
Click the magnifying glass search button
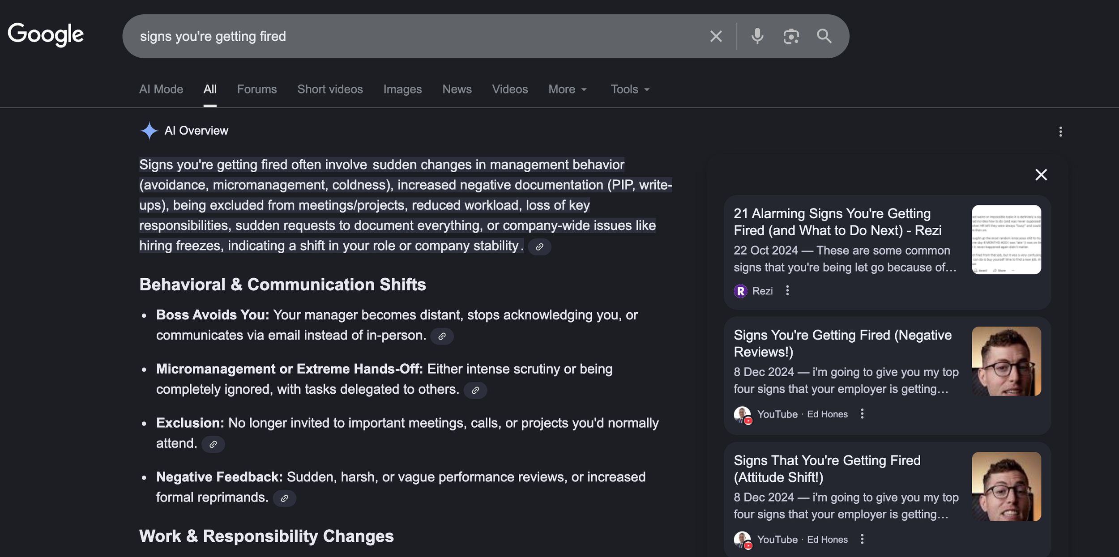click(x=824, y=36)
